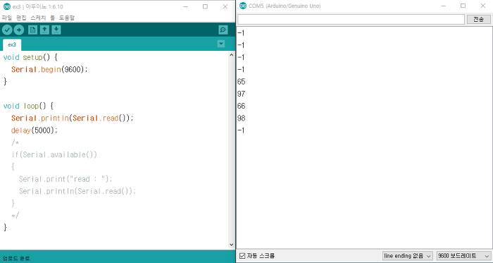Close the COM5 serial monitor window
The image size is (493, 263).
(x=483, y=6)
